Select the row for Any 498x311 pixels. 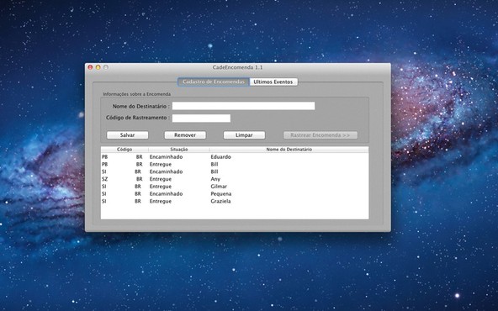click(235, 179)
